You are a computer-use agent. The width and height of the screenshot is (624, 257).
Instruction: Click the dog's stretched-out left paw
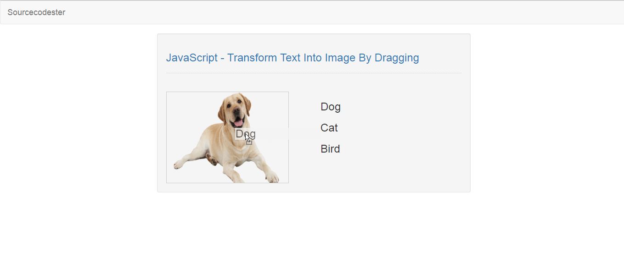(180, 163)
